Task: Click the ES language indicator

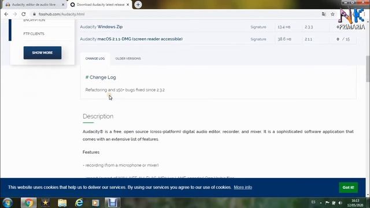Action: tap(313, 202)
